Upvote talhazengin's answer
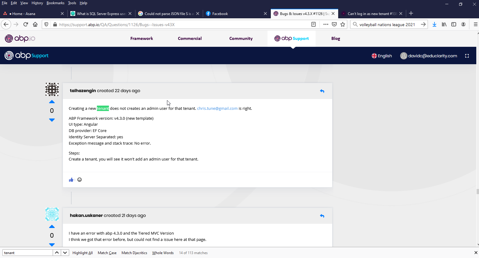This screenshot has width=479, height=258. click(x=52, y=102)
